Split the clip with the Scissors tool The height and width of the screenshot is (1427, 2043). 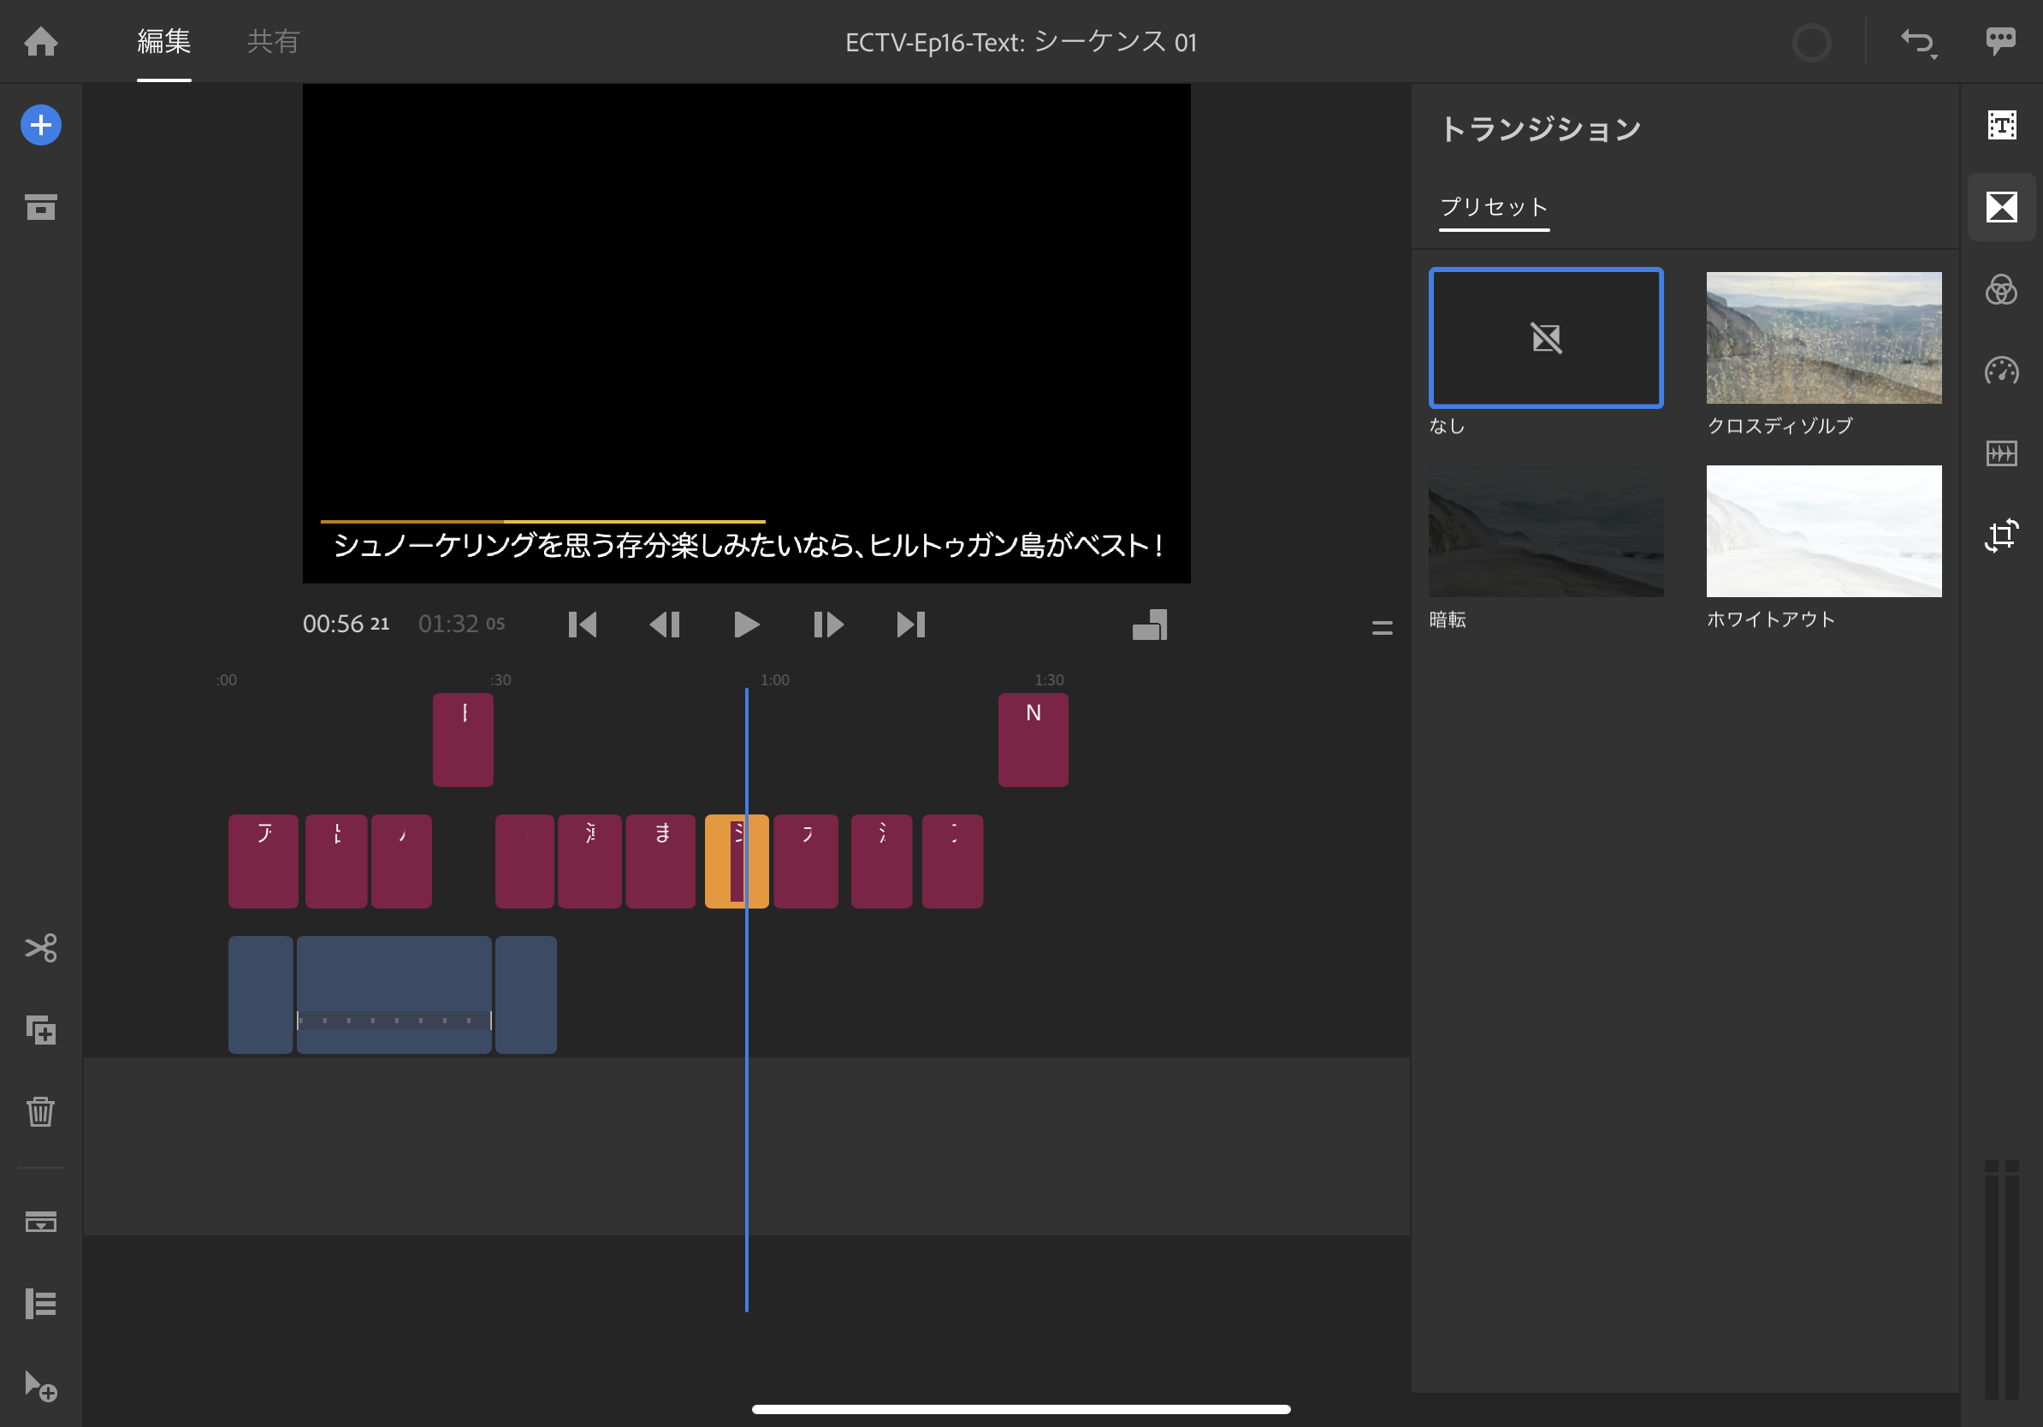click(x=40, y=949)
